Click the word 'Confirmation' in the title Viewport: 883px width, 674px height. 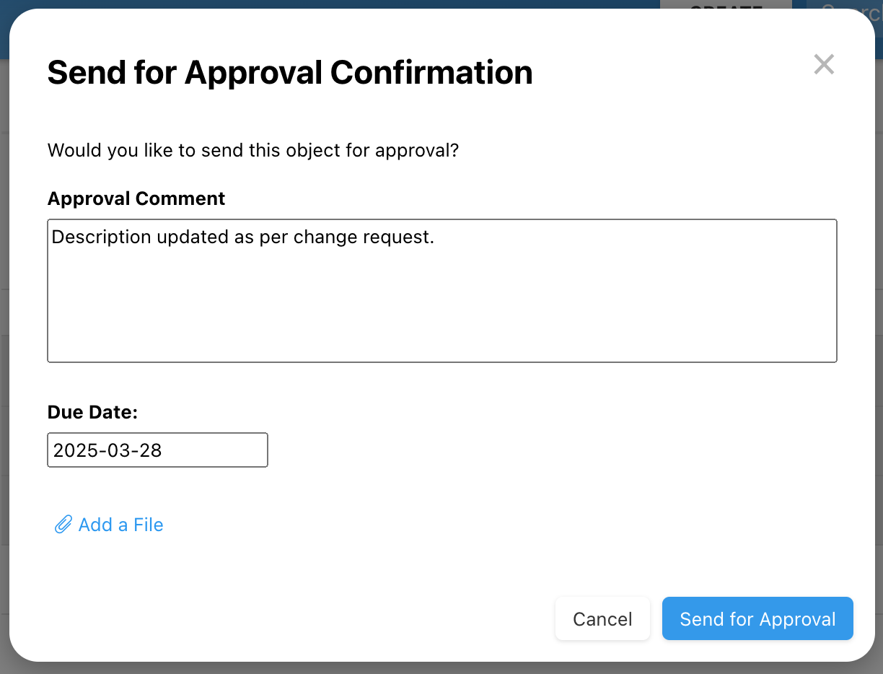coord(431,73)
